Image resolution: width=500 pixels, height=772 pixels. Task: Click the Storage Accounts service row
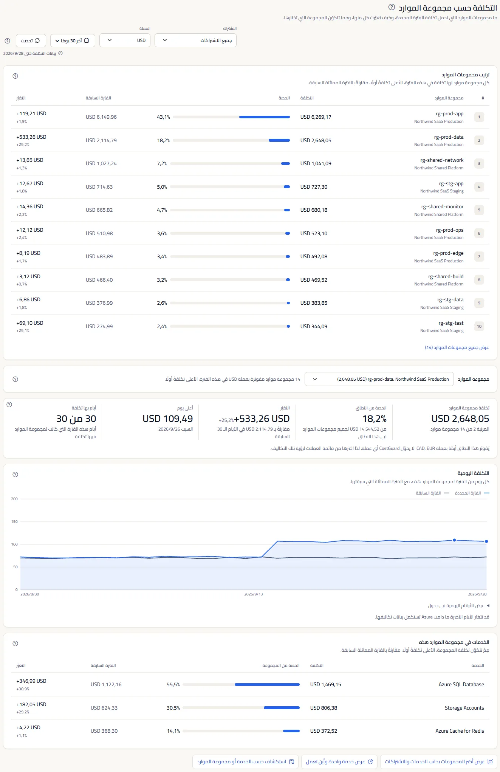coord(250,708)
